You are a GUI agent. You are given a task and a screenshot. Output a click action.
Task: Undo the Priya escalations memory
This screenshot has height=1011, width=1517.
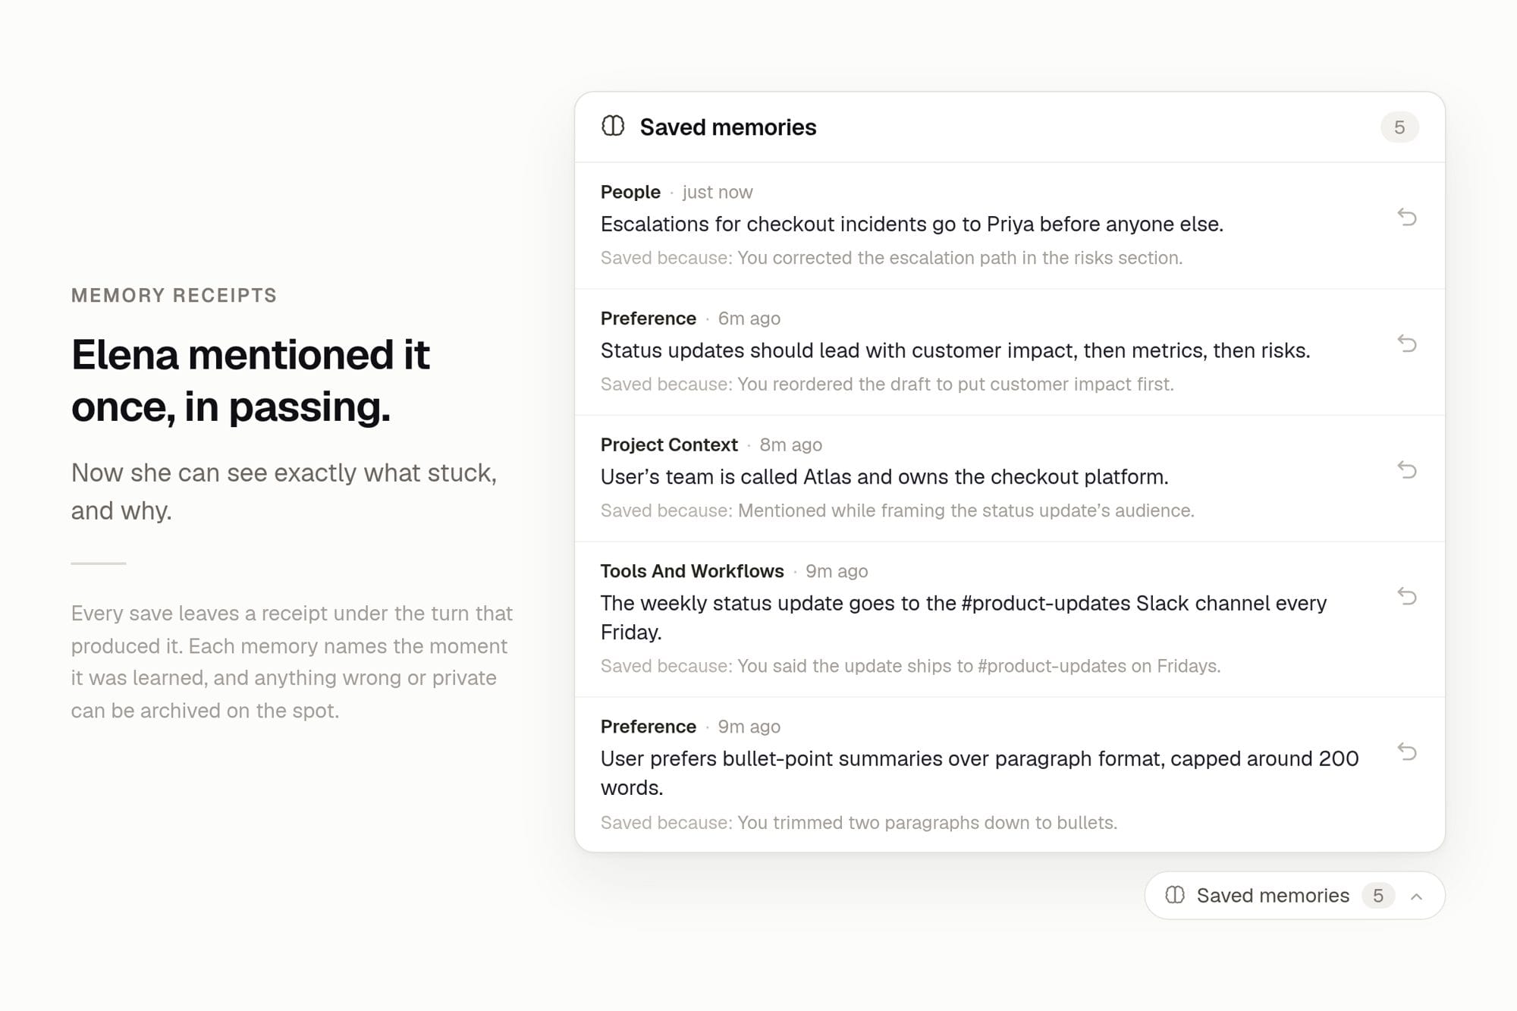click(x=1407, y=218)
